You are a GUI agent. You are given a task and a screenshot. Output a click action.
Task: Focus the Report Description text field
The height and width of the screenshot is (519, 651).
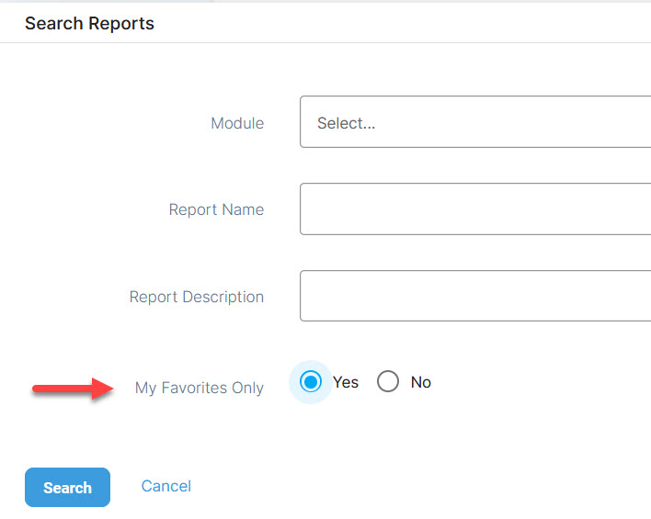pyautogui.click(x=474, y=296)
